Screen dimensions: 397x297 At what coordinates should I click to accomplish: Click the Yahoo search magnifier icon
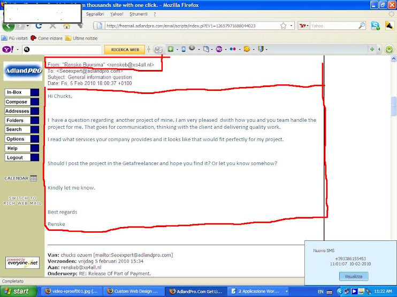362,26
